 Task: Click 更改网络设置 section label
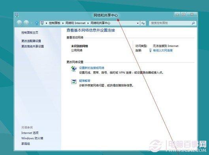(x=75, y=62)
